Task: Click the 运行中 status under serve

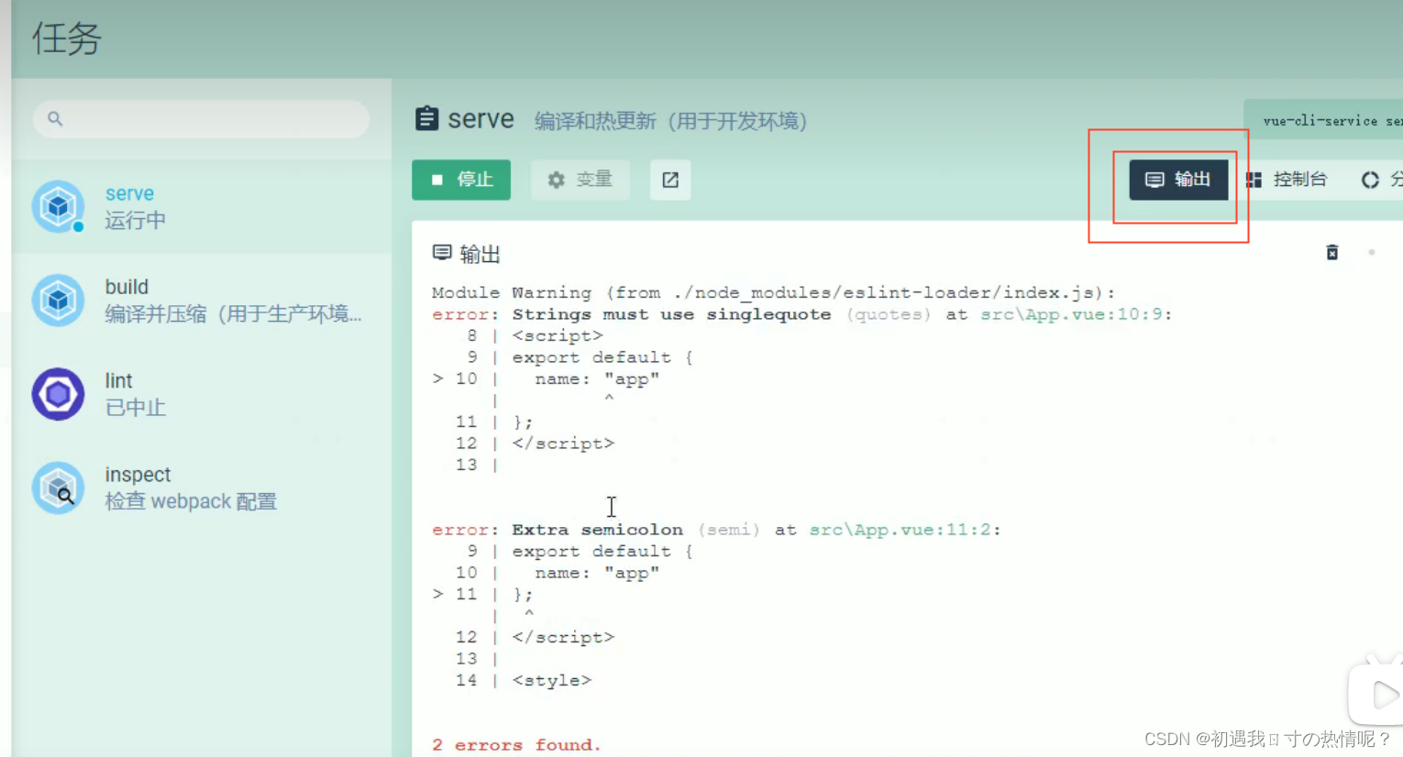Action: tap(135, 220)
